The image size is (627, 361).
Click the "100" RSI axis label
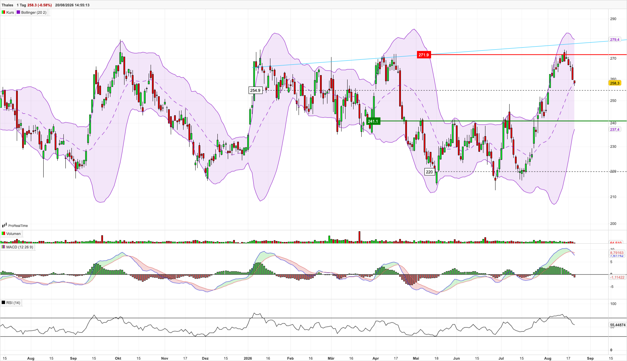613,304
